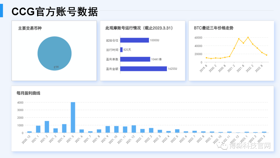Select the 盈利金额 bar (16255U)

pyautogui.click(x=144, y=69)
